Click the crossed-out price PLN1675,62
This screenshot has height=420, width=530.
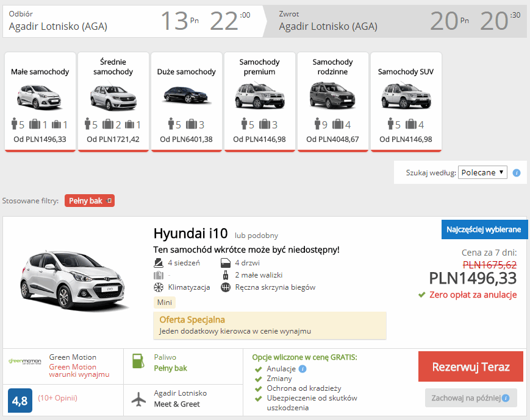point(489,265)
